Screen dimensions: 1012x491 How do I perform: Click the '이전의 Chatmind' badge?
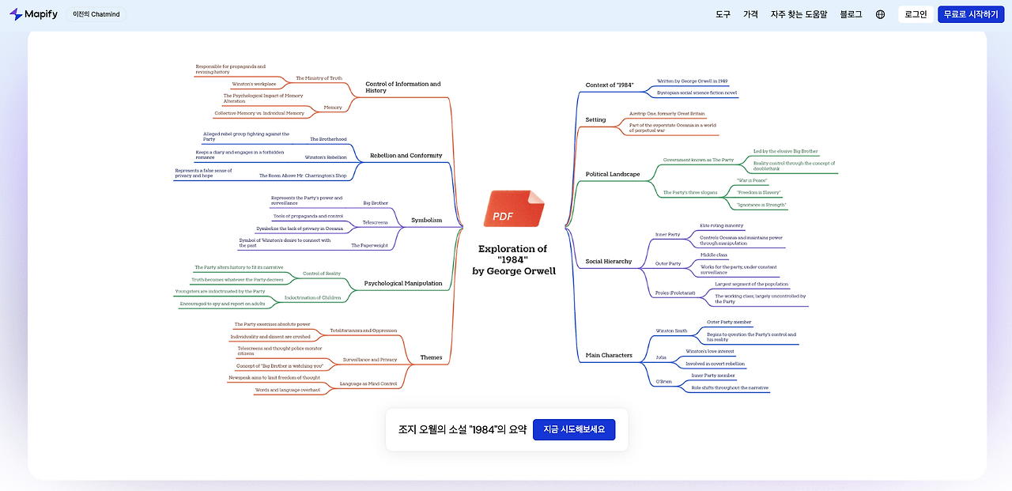(x=96, y=13)
